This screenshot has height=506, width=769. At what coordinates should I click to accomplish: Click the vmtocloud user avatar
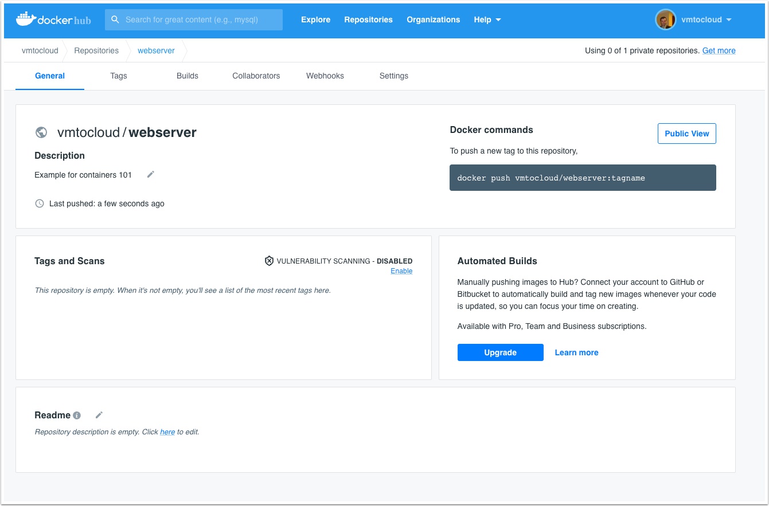pyautogui.click(x=665, y=19)
